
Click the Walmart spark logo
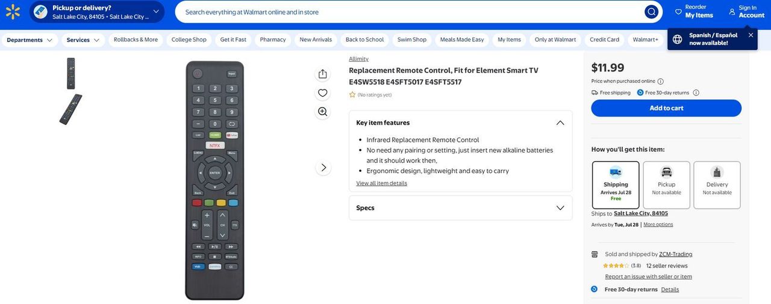(x=13, y=11)
